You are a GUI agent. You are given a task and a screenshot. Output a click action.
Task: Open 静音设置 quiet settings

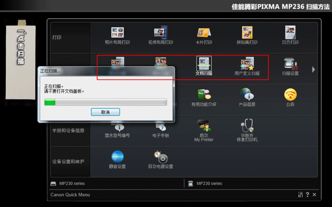pyautogui.click(x=117, y=160)
